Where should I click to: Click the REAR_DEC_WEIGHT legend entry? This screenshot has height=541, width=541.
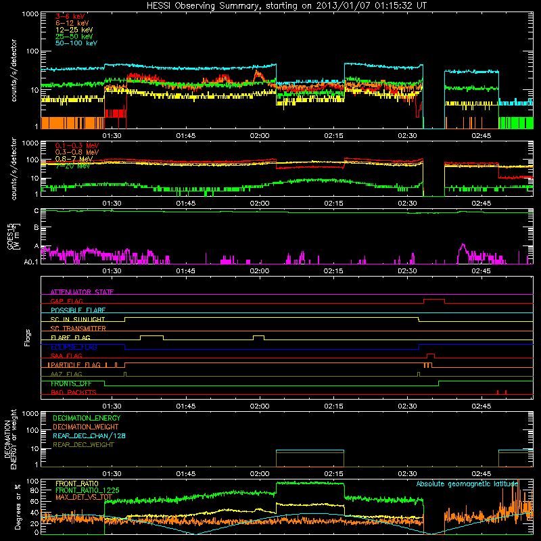pyautogui.click(x=83, y=445)
